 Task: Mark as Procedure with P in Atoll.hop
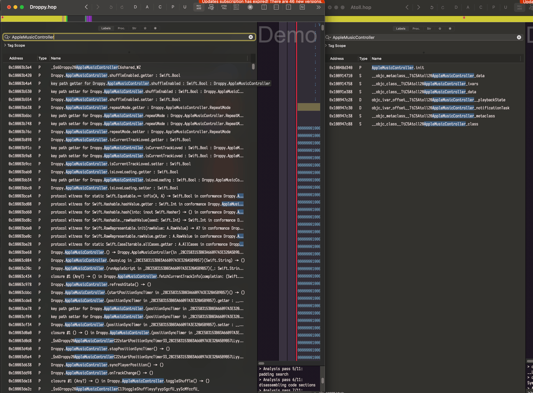[494, 7]
